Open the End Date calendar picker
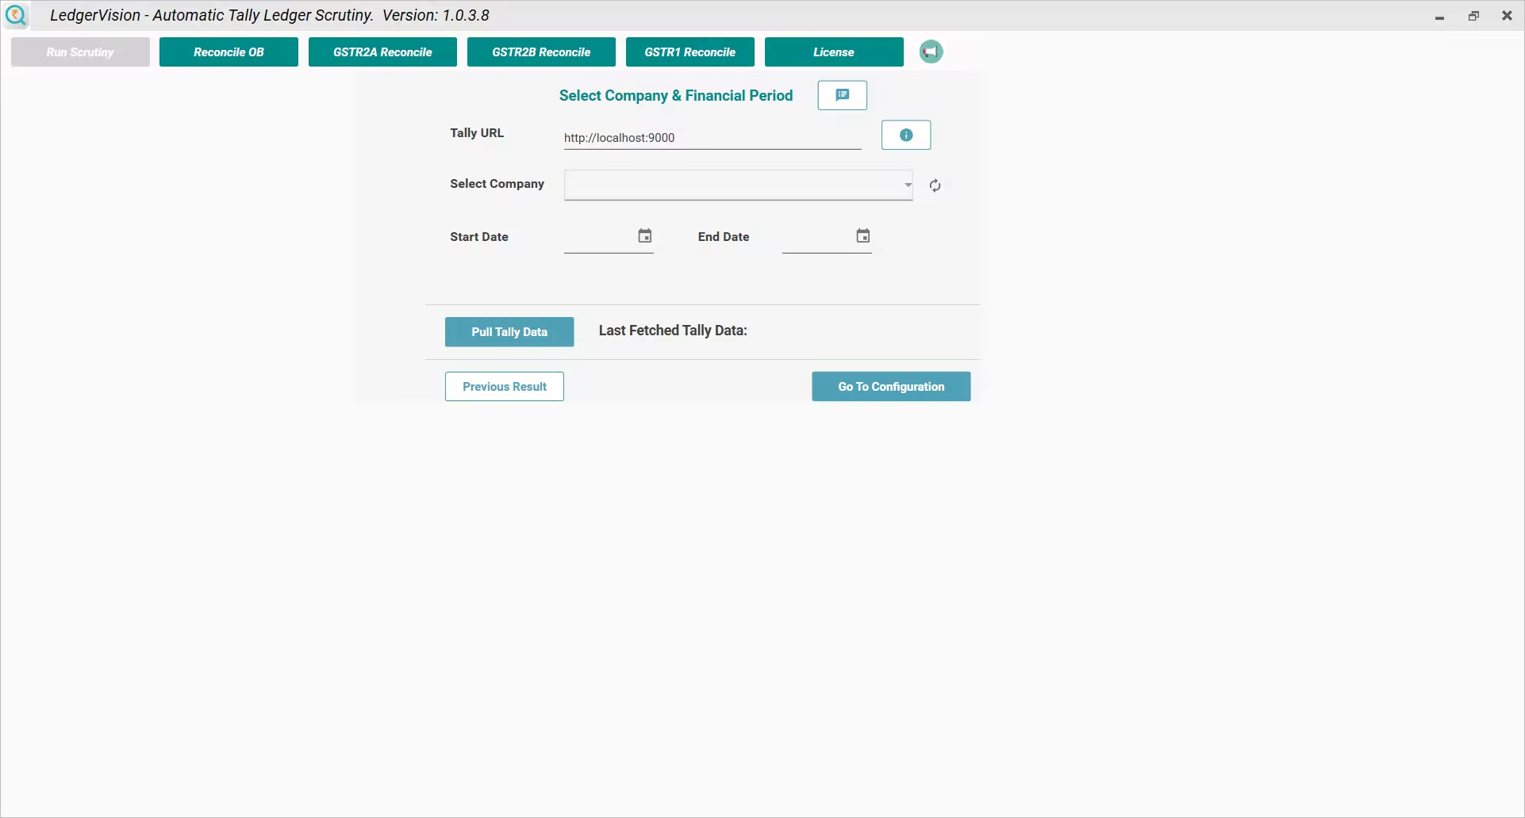The image size is (1525, 818). tap(863, 235)
